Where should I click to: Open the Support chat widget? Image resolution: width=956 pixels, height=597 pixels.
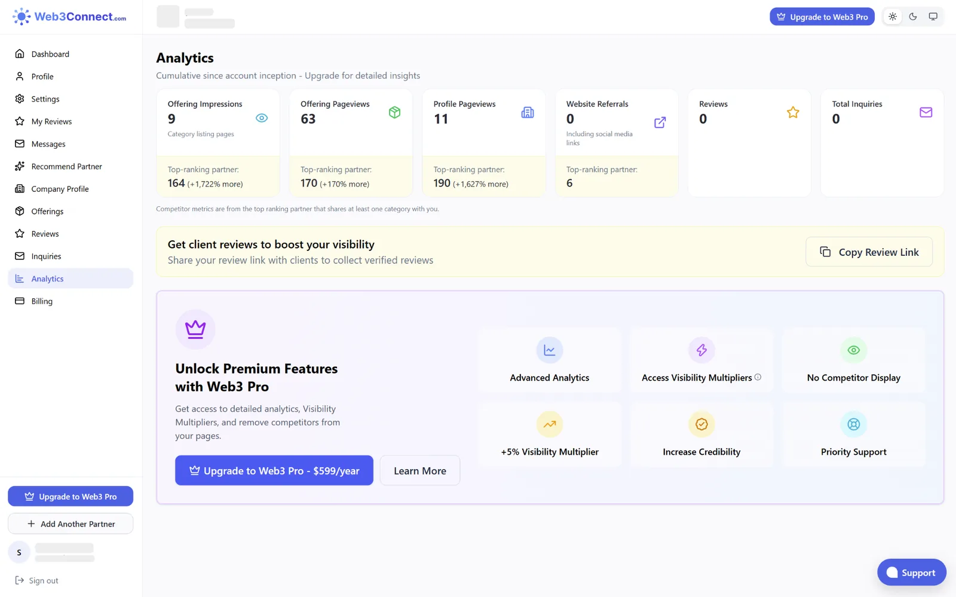click(911, 572)
